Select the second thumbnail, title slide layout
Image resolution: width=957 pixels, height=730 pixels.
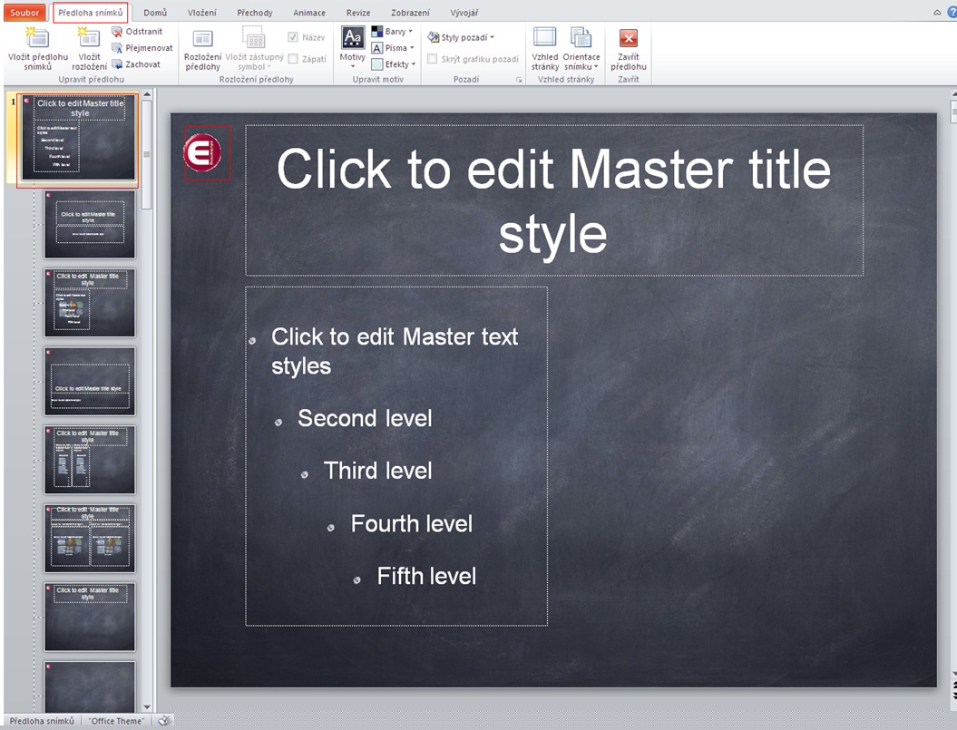coord(90,225)
